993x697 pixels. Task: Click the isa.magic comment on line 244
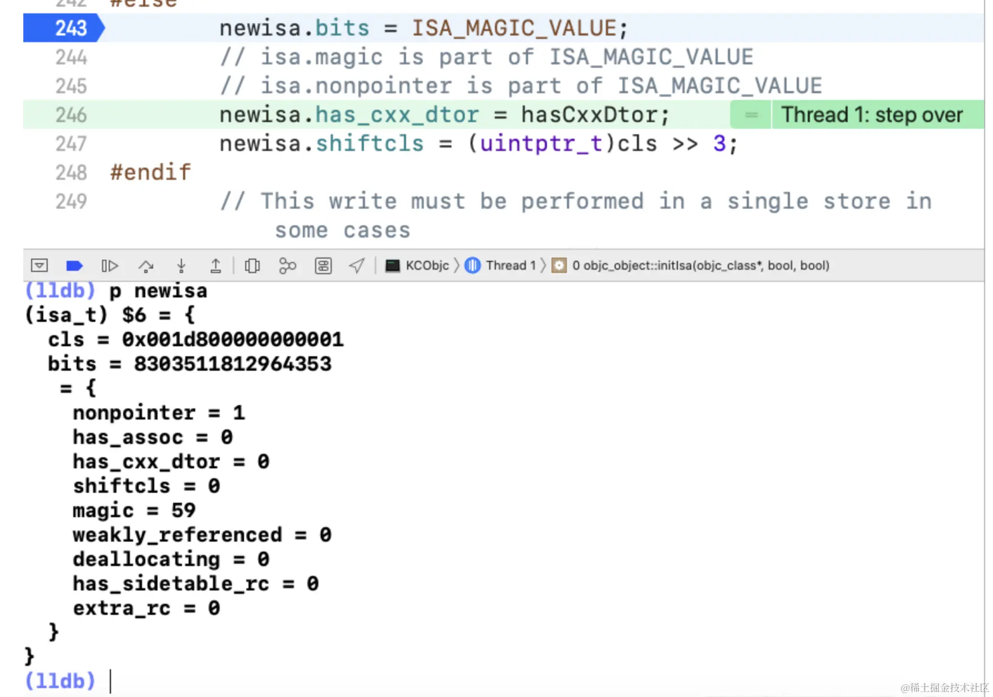[487, 57]
